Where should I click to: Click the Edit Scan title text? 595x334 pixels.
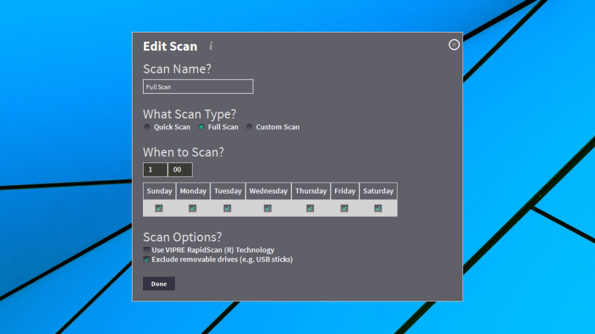pyautogui.click(x=170, y=46)
